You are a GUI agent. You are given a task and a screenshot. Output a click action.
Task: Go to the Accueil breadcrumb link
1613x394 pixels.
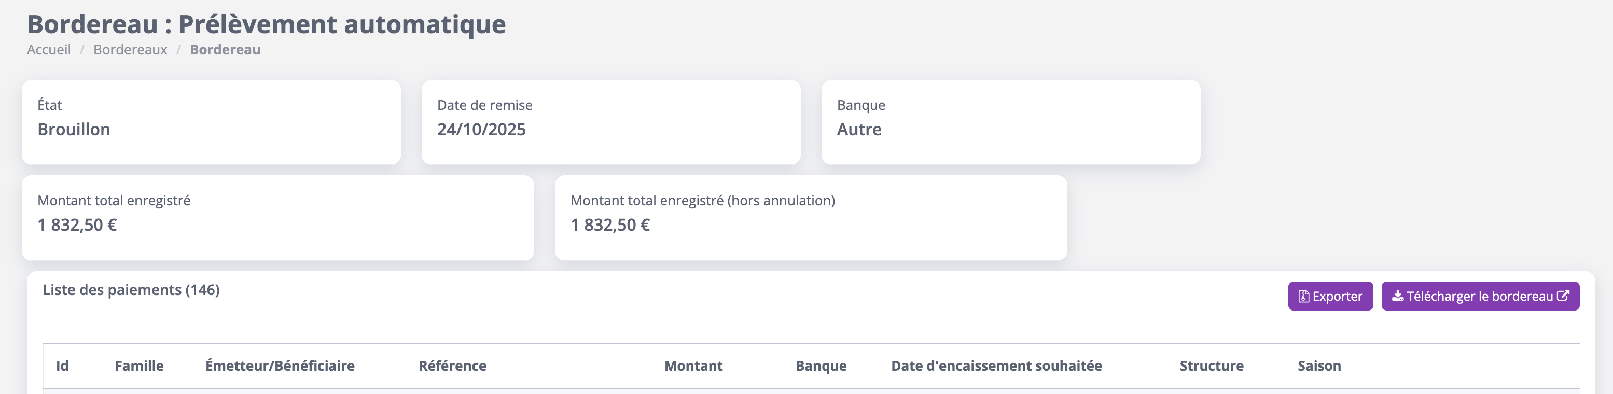pyautogui.click(x=49, y=50)
